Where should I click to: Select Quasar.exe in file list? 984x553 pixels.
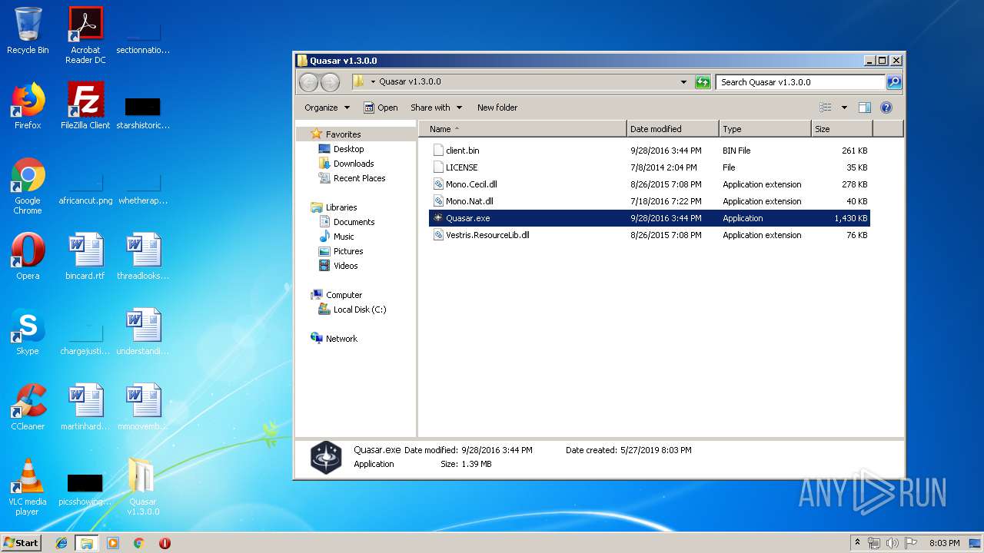(x=649, y=218)
